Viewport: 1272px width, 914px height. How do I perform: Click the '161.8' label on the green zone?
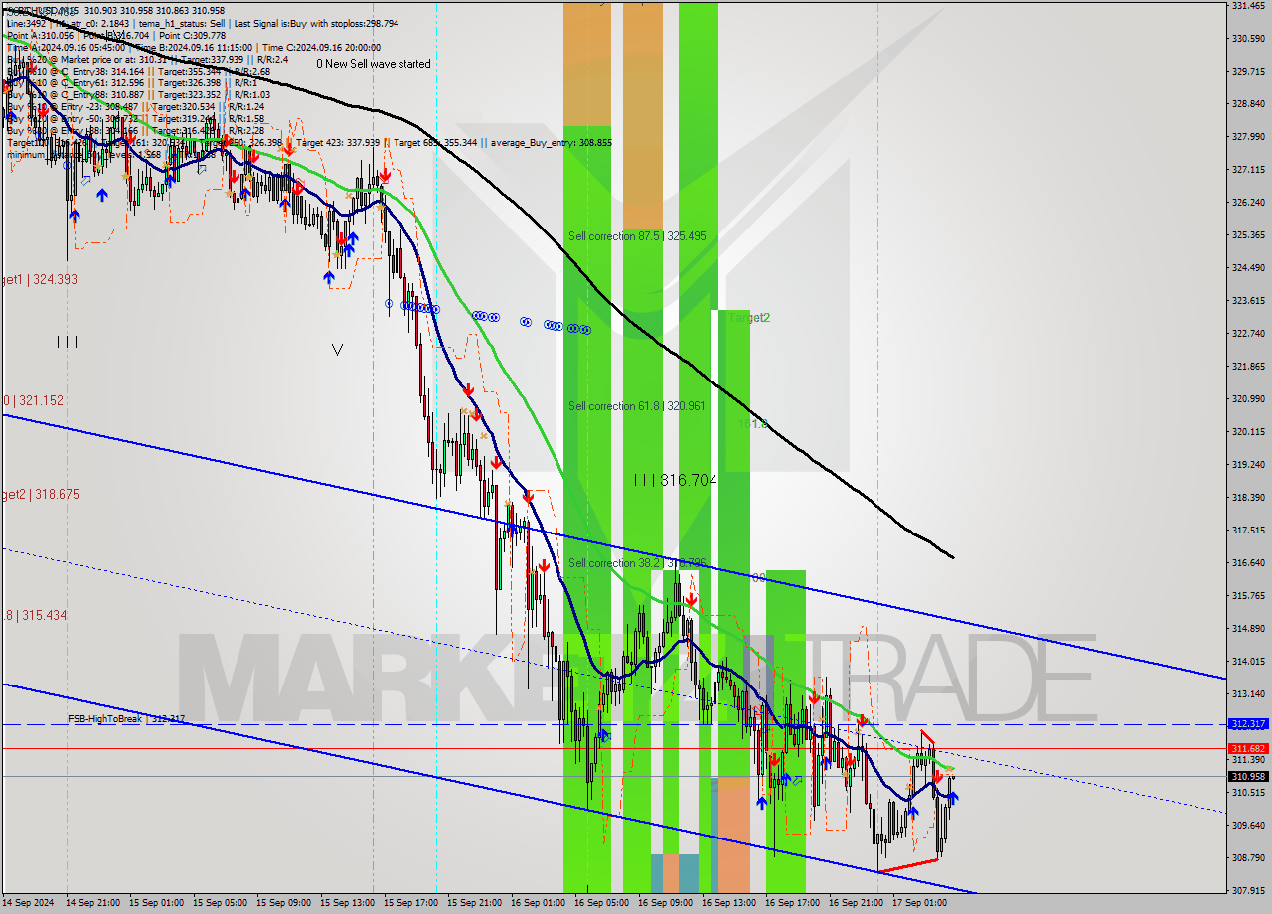pyautogui.click(x=753, y=424)
